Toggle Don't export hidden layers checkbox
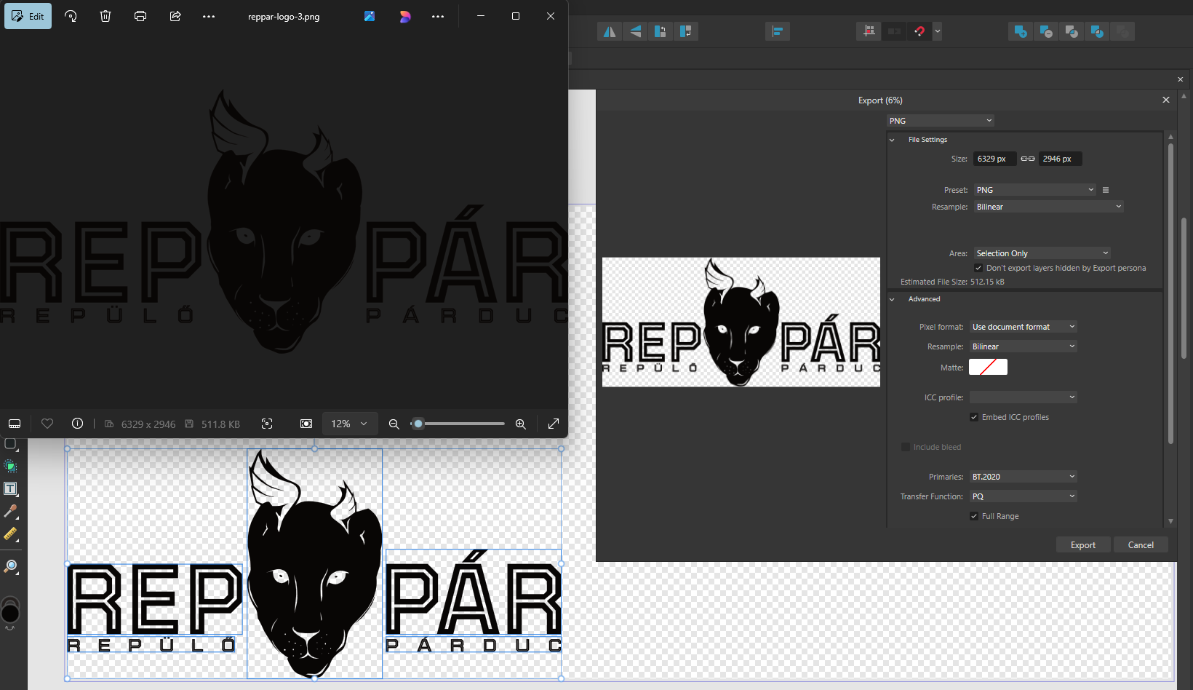The height and width of the screenshot is (690, 1193). click(x=978, y=268)
